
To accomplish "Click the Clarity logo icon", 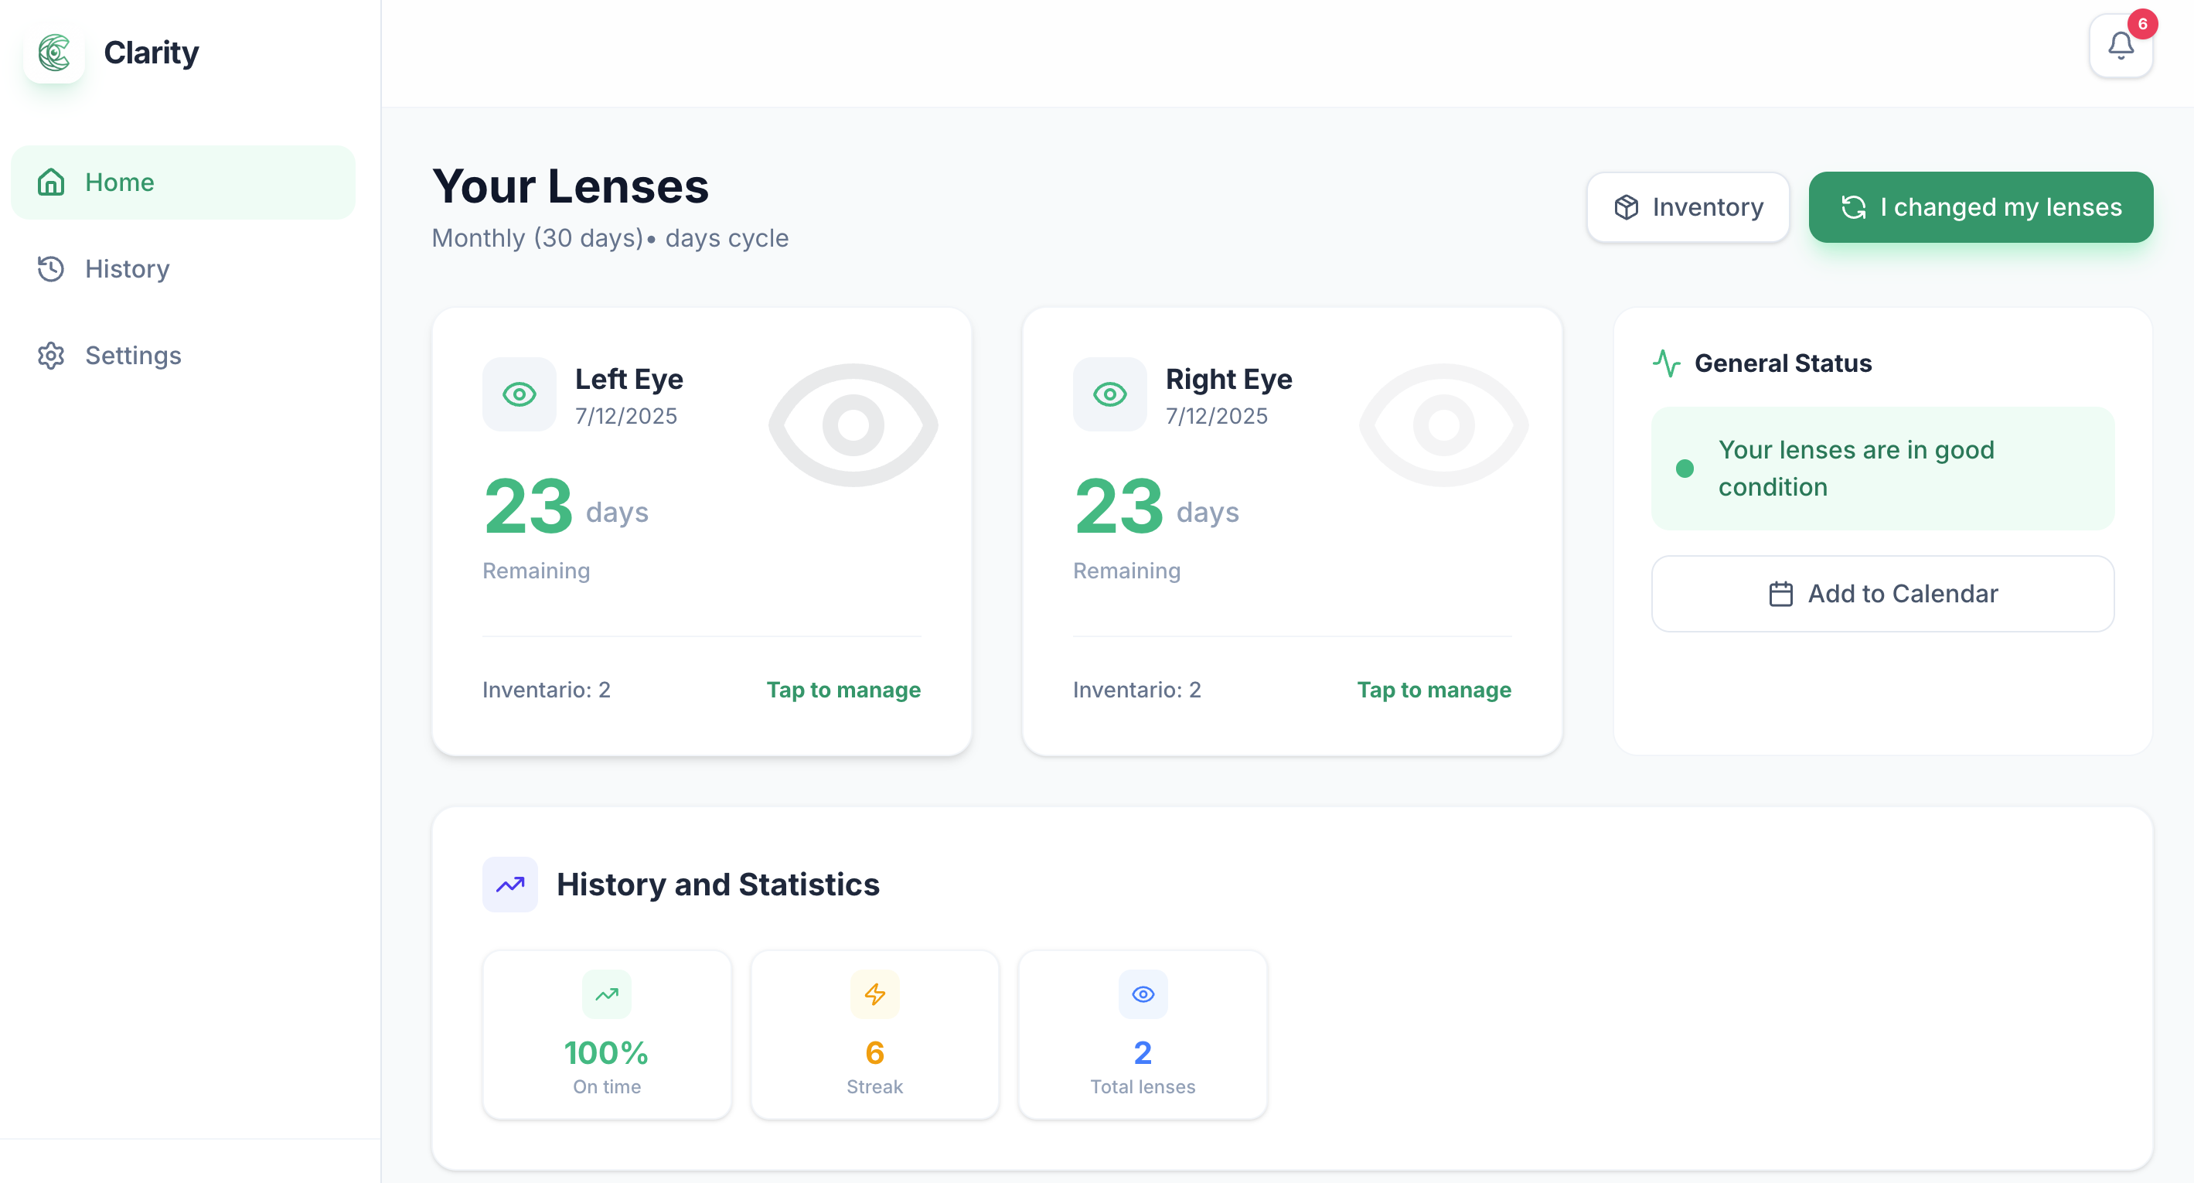I will pos(55,53).
